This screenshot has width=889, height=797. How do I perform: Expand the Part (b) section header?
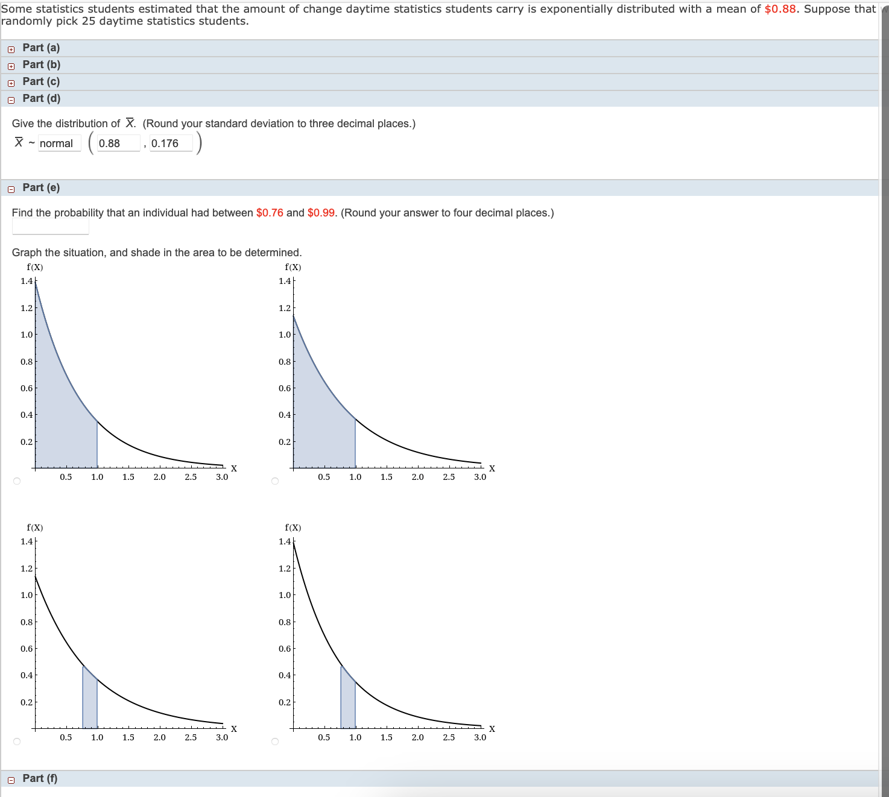click(x=40, y=64)
